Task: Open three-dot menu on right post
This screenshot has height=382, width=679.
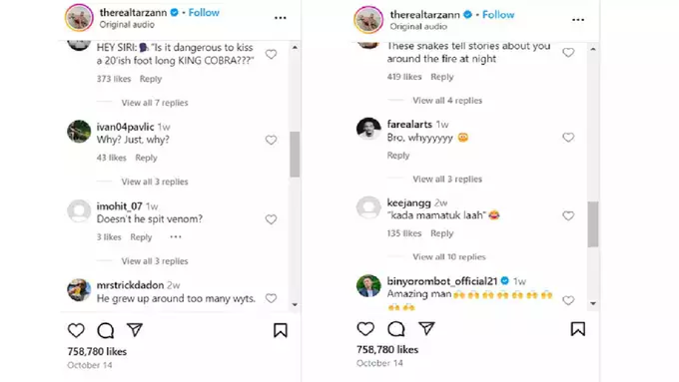Action: pyautogui.click(x=578, y=20)
